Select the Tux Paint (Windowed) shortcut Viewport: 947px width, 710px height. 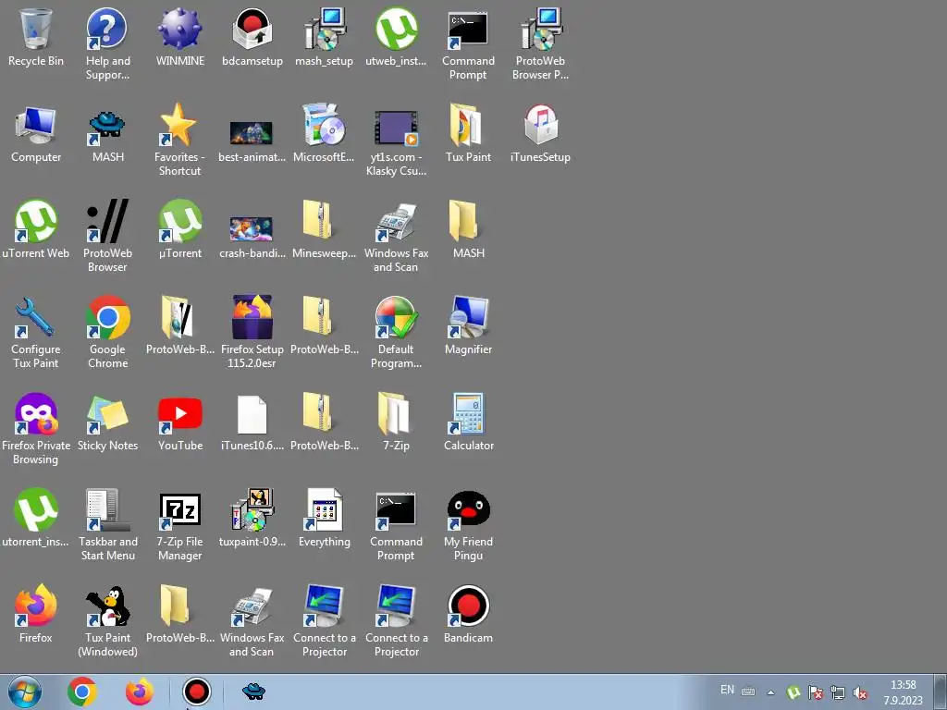(108, 606)
